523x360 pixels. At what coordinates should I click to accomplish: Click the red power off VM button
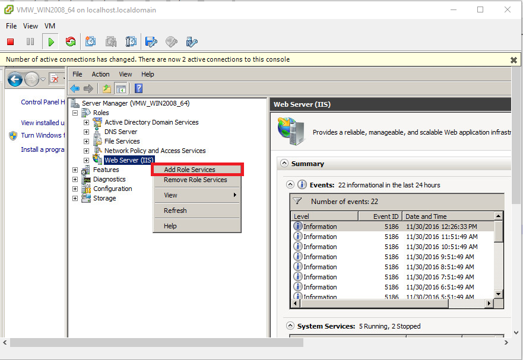[10, 42]
